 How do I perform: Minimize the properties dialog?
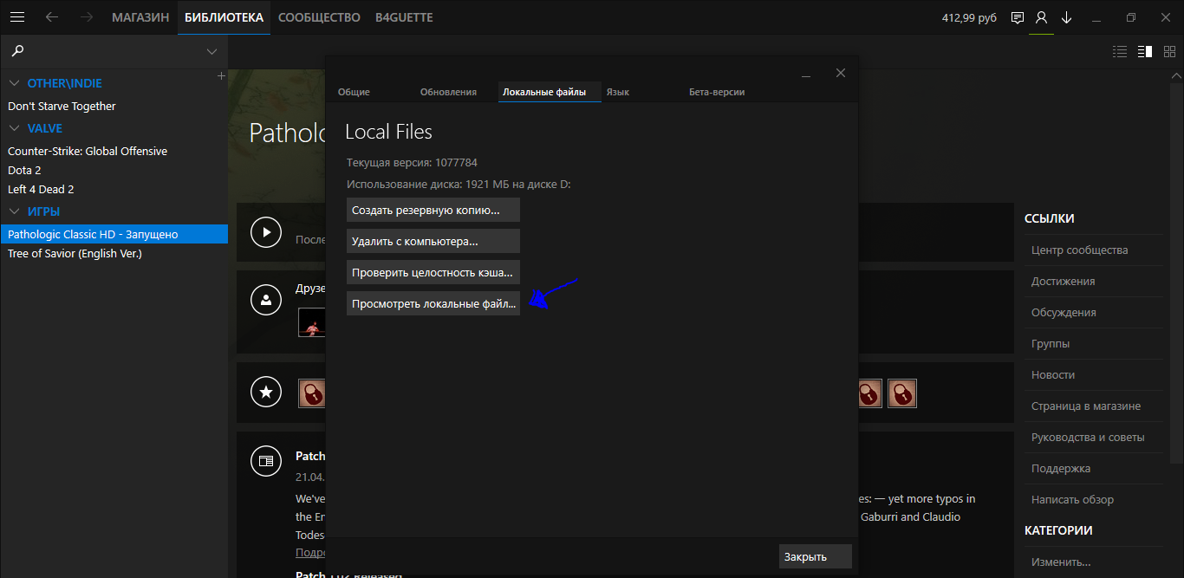pos(806,75)
